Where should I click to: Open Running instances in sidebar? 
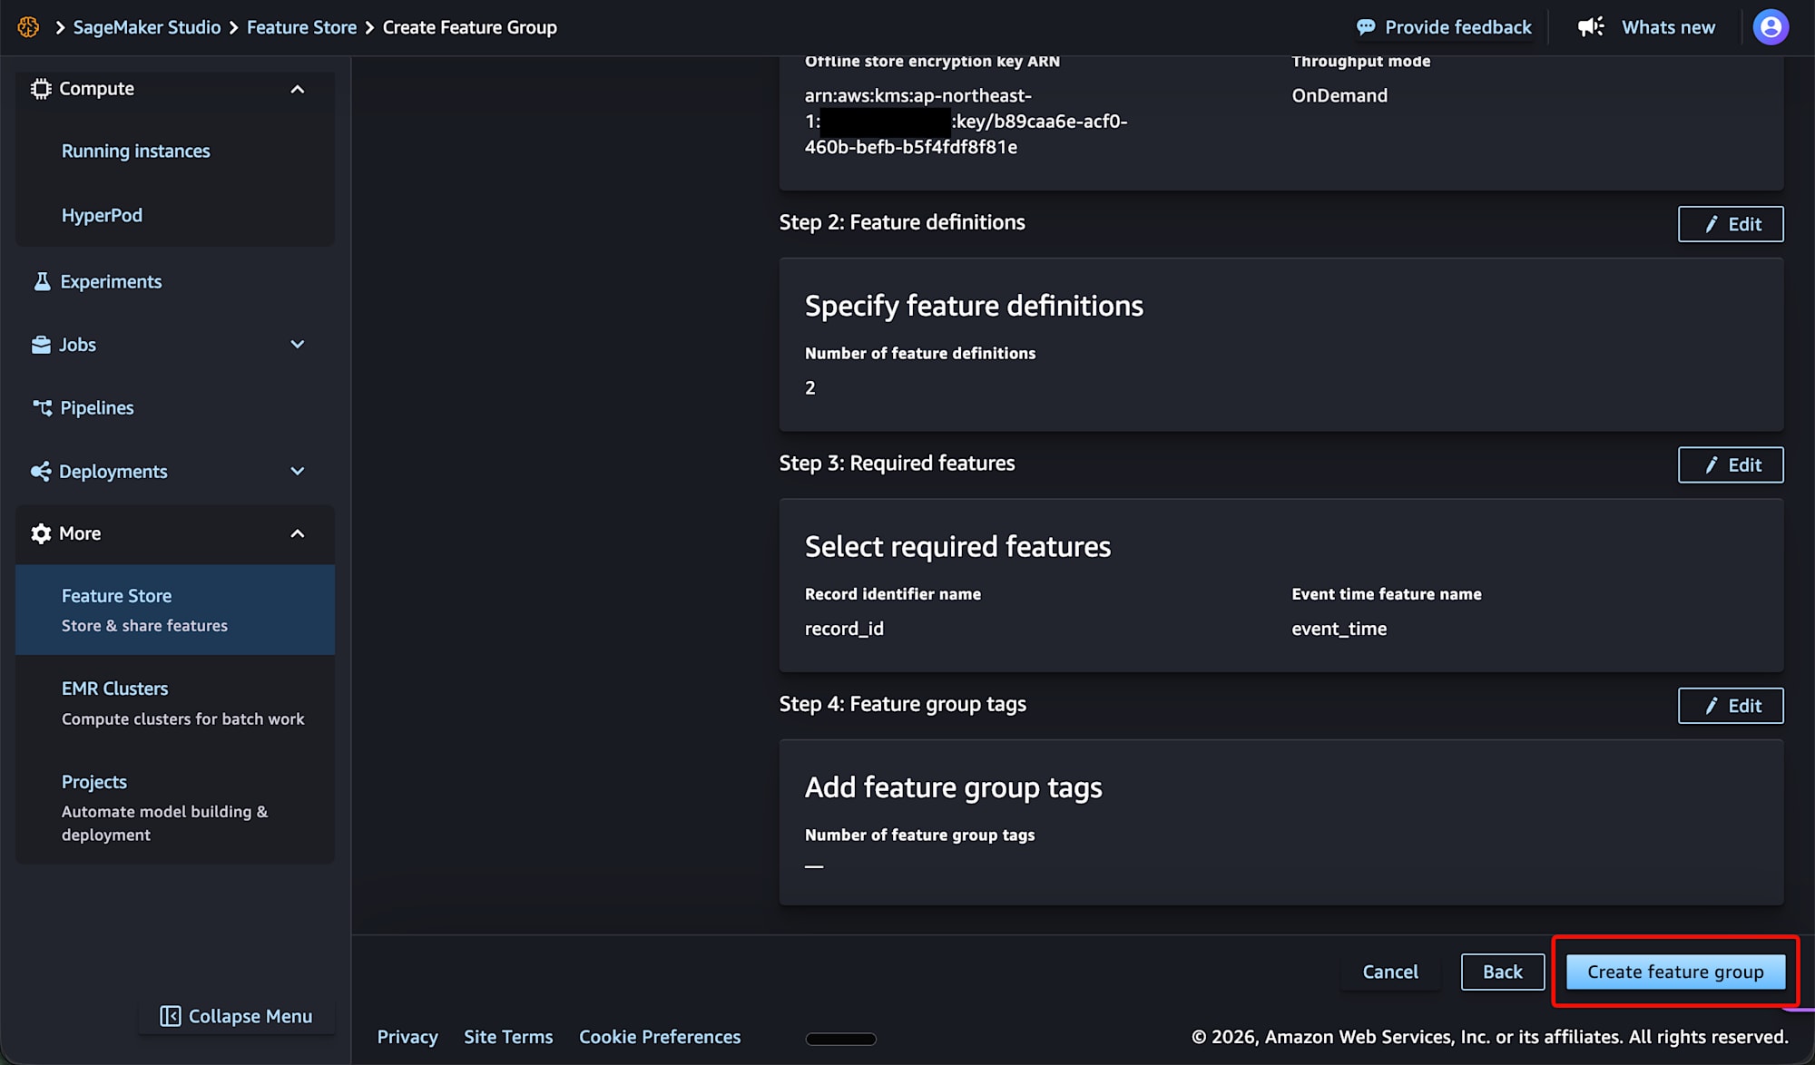136,151
